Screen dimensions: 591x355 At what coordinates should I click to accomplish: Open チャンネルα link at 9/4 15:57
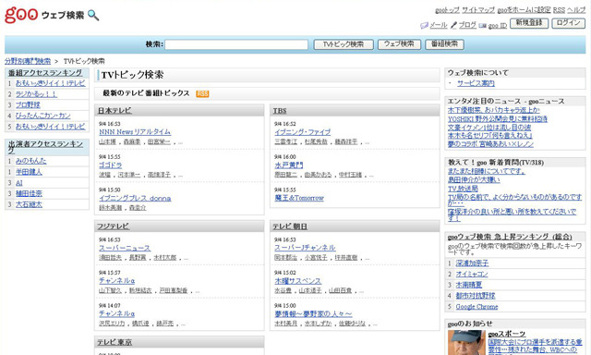point(117,281)
